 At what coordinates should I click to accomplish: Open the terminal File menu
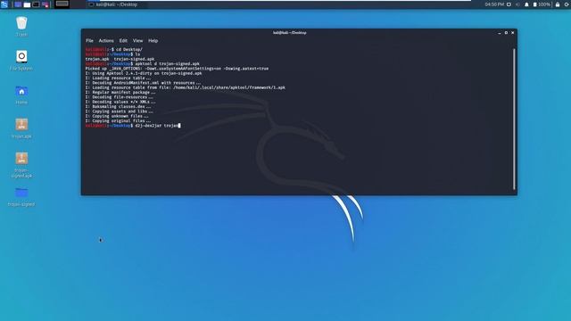(x=89, y=41)
